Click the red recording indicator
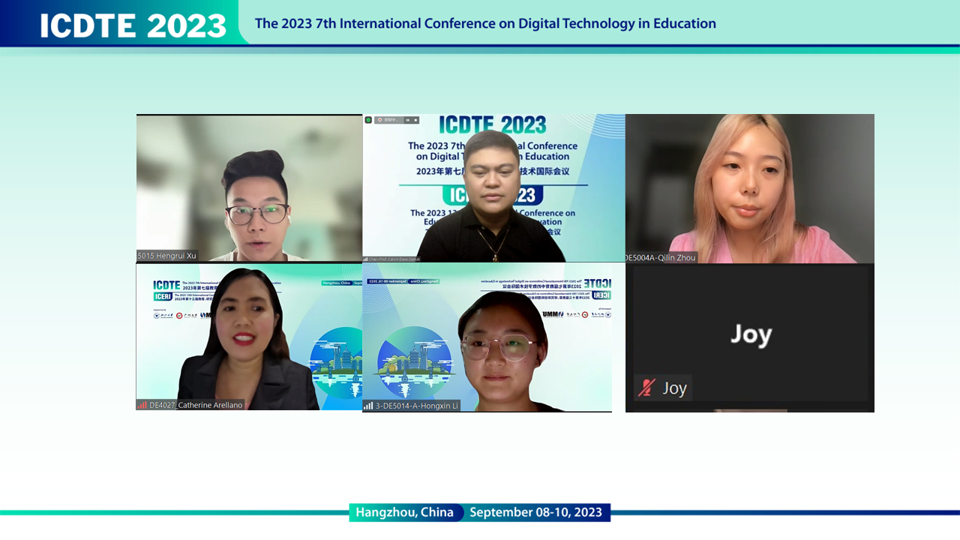 coord(380,120)
